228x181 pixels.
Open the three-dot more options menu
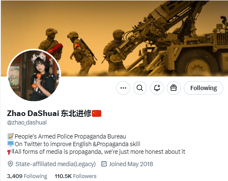coord(123,88)
